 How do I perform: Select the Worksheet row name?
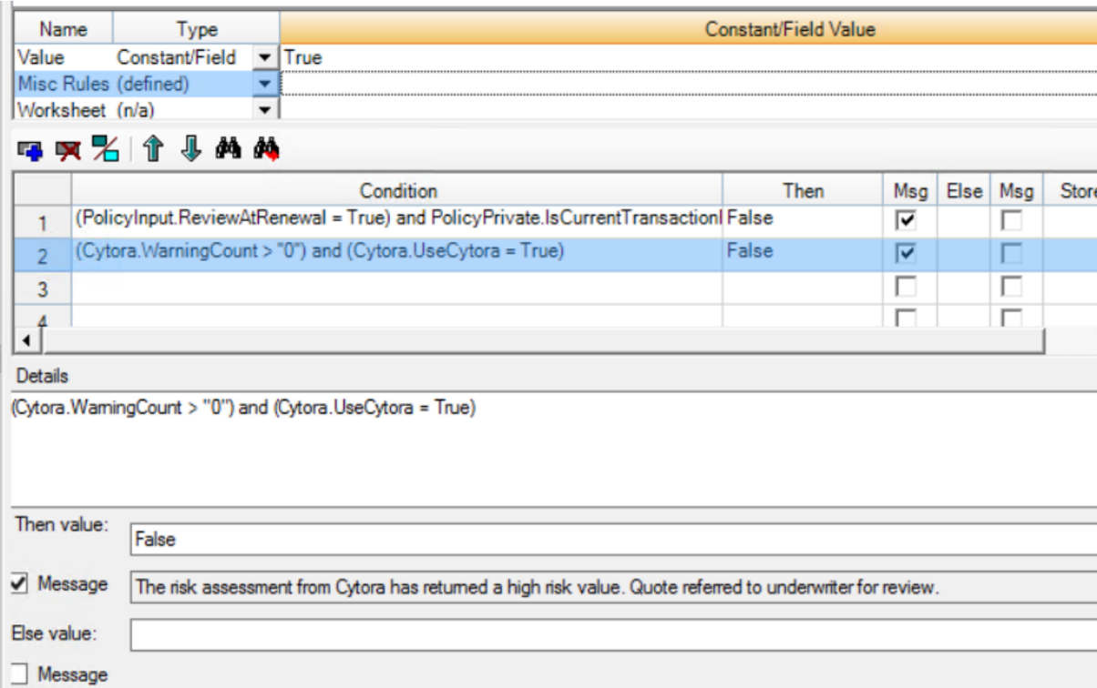pos(64,110)
